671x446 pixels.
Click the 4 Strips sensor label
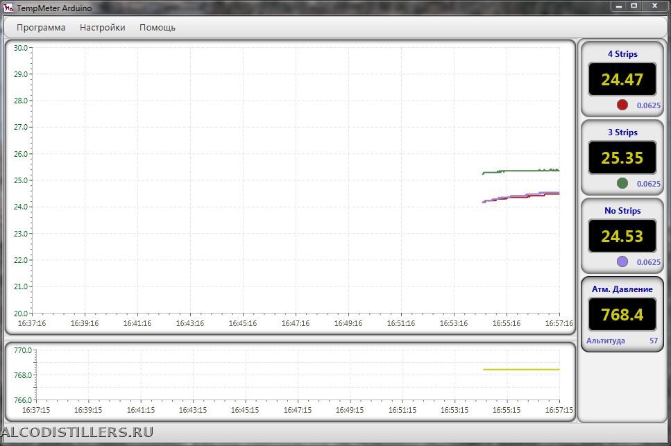(x=622, y=54)
